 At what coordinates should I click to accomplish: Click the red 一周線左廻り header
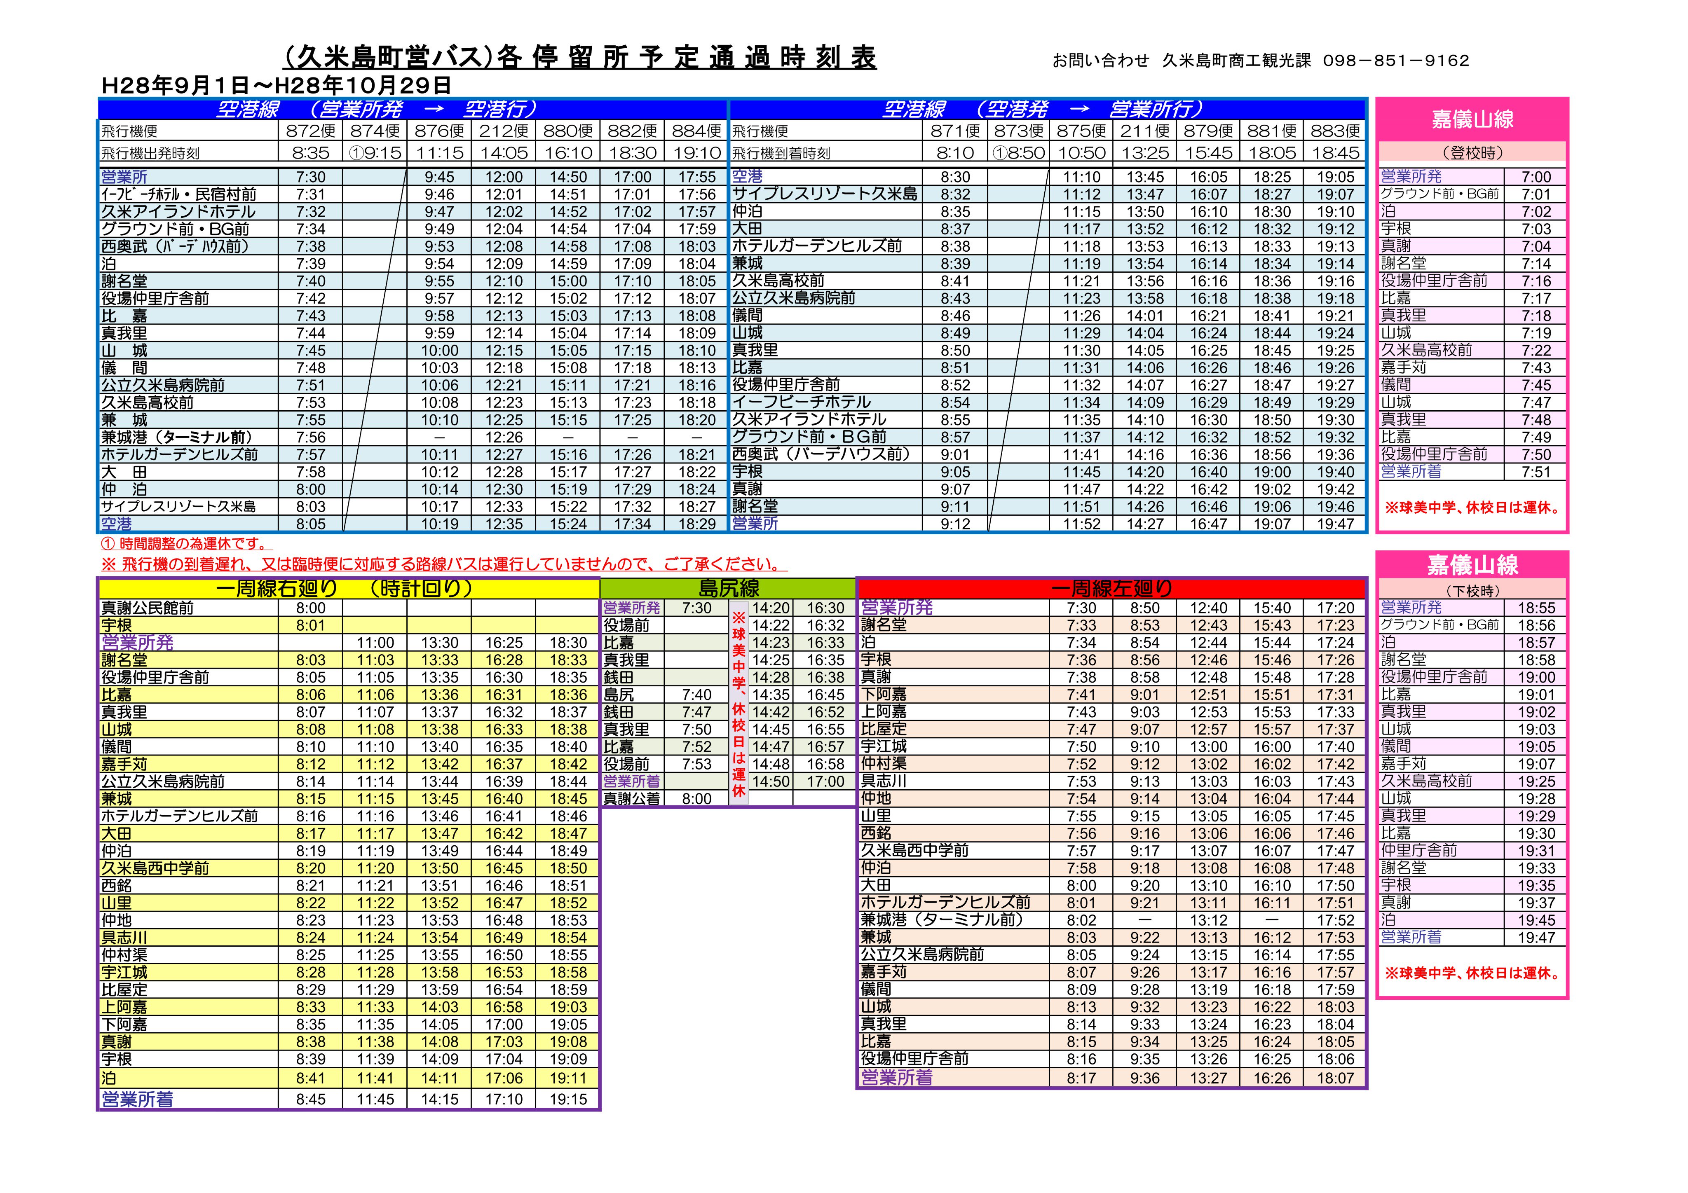[1111, 588]
